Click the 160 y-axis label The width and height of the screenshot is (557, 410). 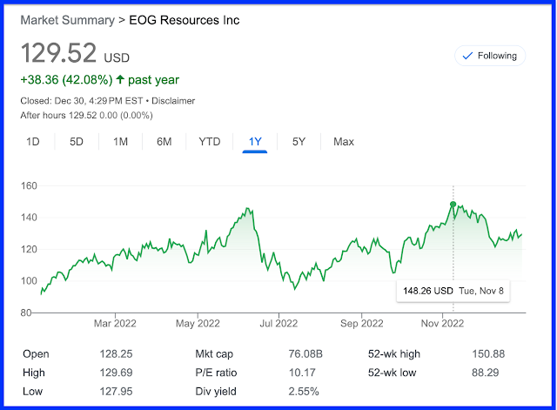[x=29, y=185]
